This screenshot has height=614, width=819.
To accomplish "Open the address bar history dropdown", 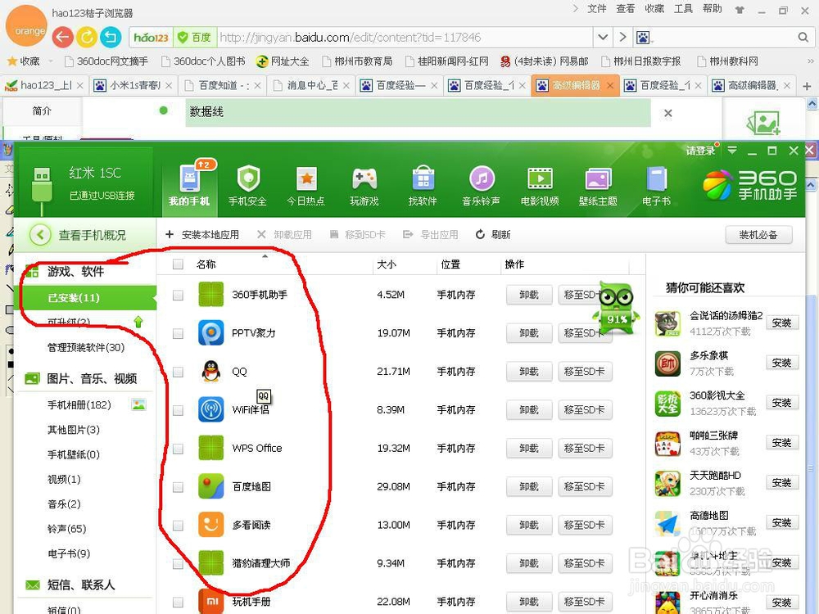I will [x=602, y=37].
